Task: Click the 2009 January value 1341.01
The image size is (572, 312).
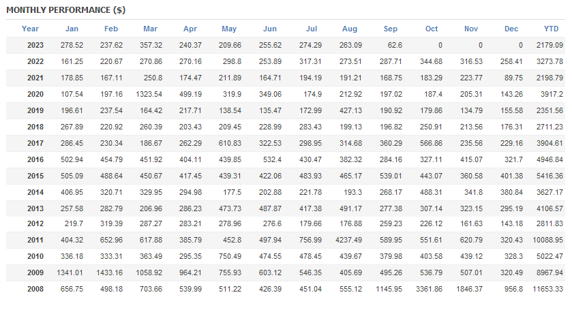Action: coord(70,272)
